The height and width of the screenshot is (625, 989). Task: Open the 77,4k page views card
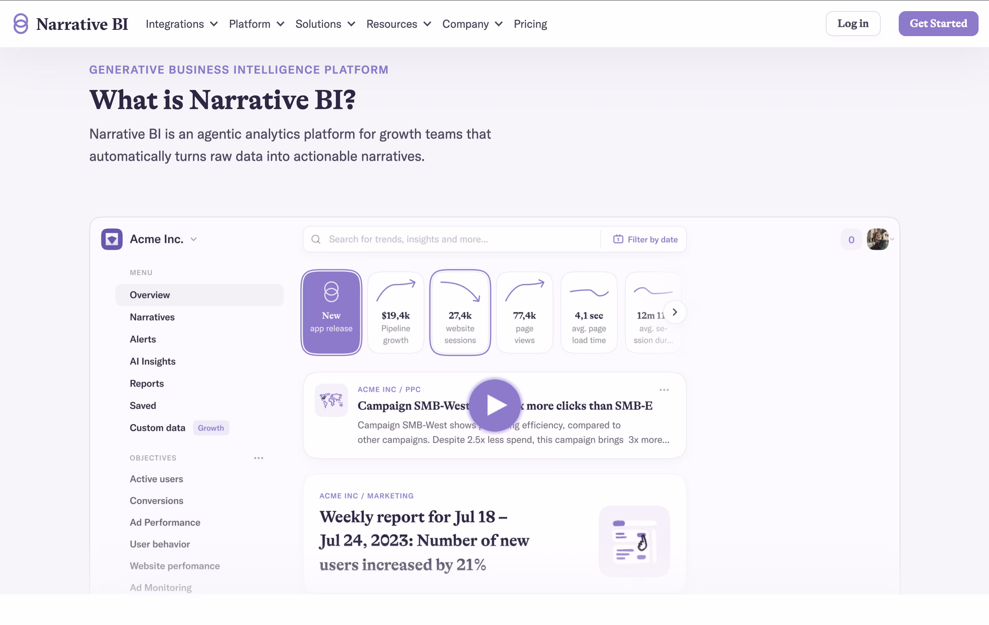click(524, 312)
